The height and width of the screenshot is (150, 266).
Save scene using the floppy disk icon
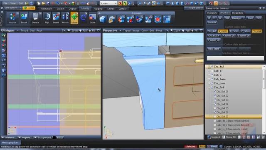[x=48, y=3]
